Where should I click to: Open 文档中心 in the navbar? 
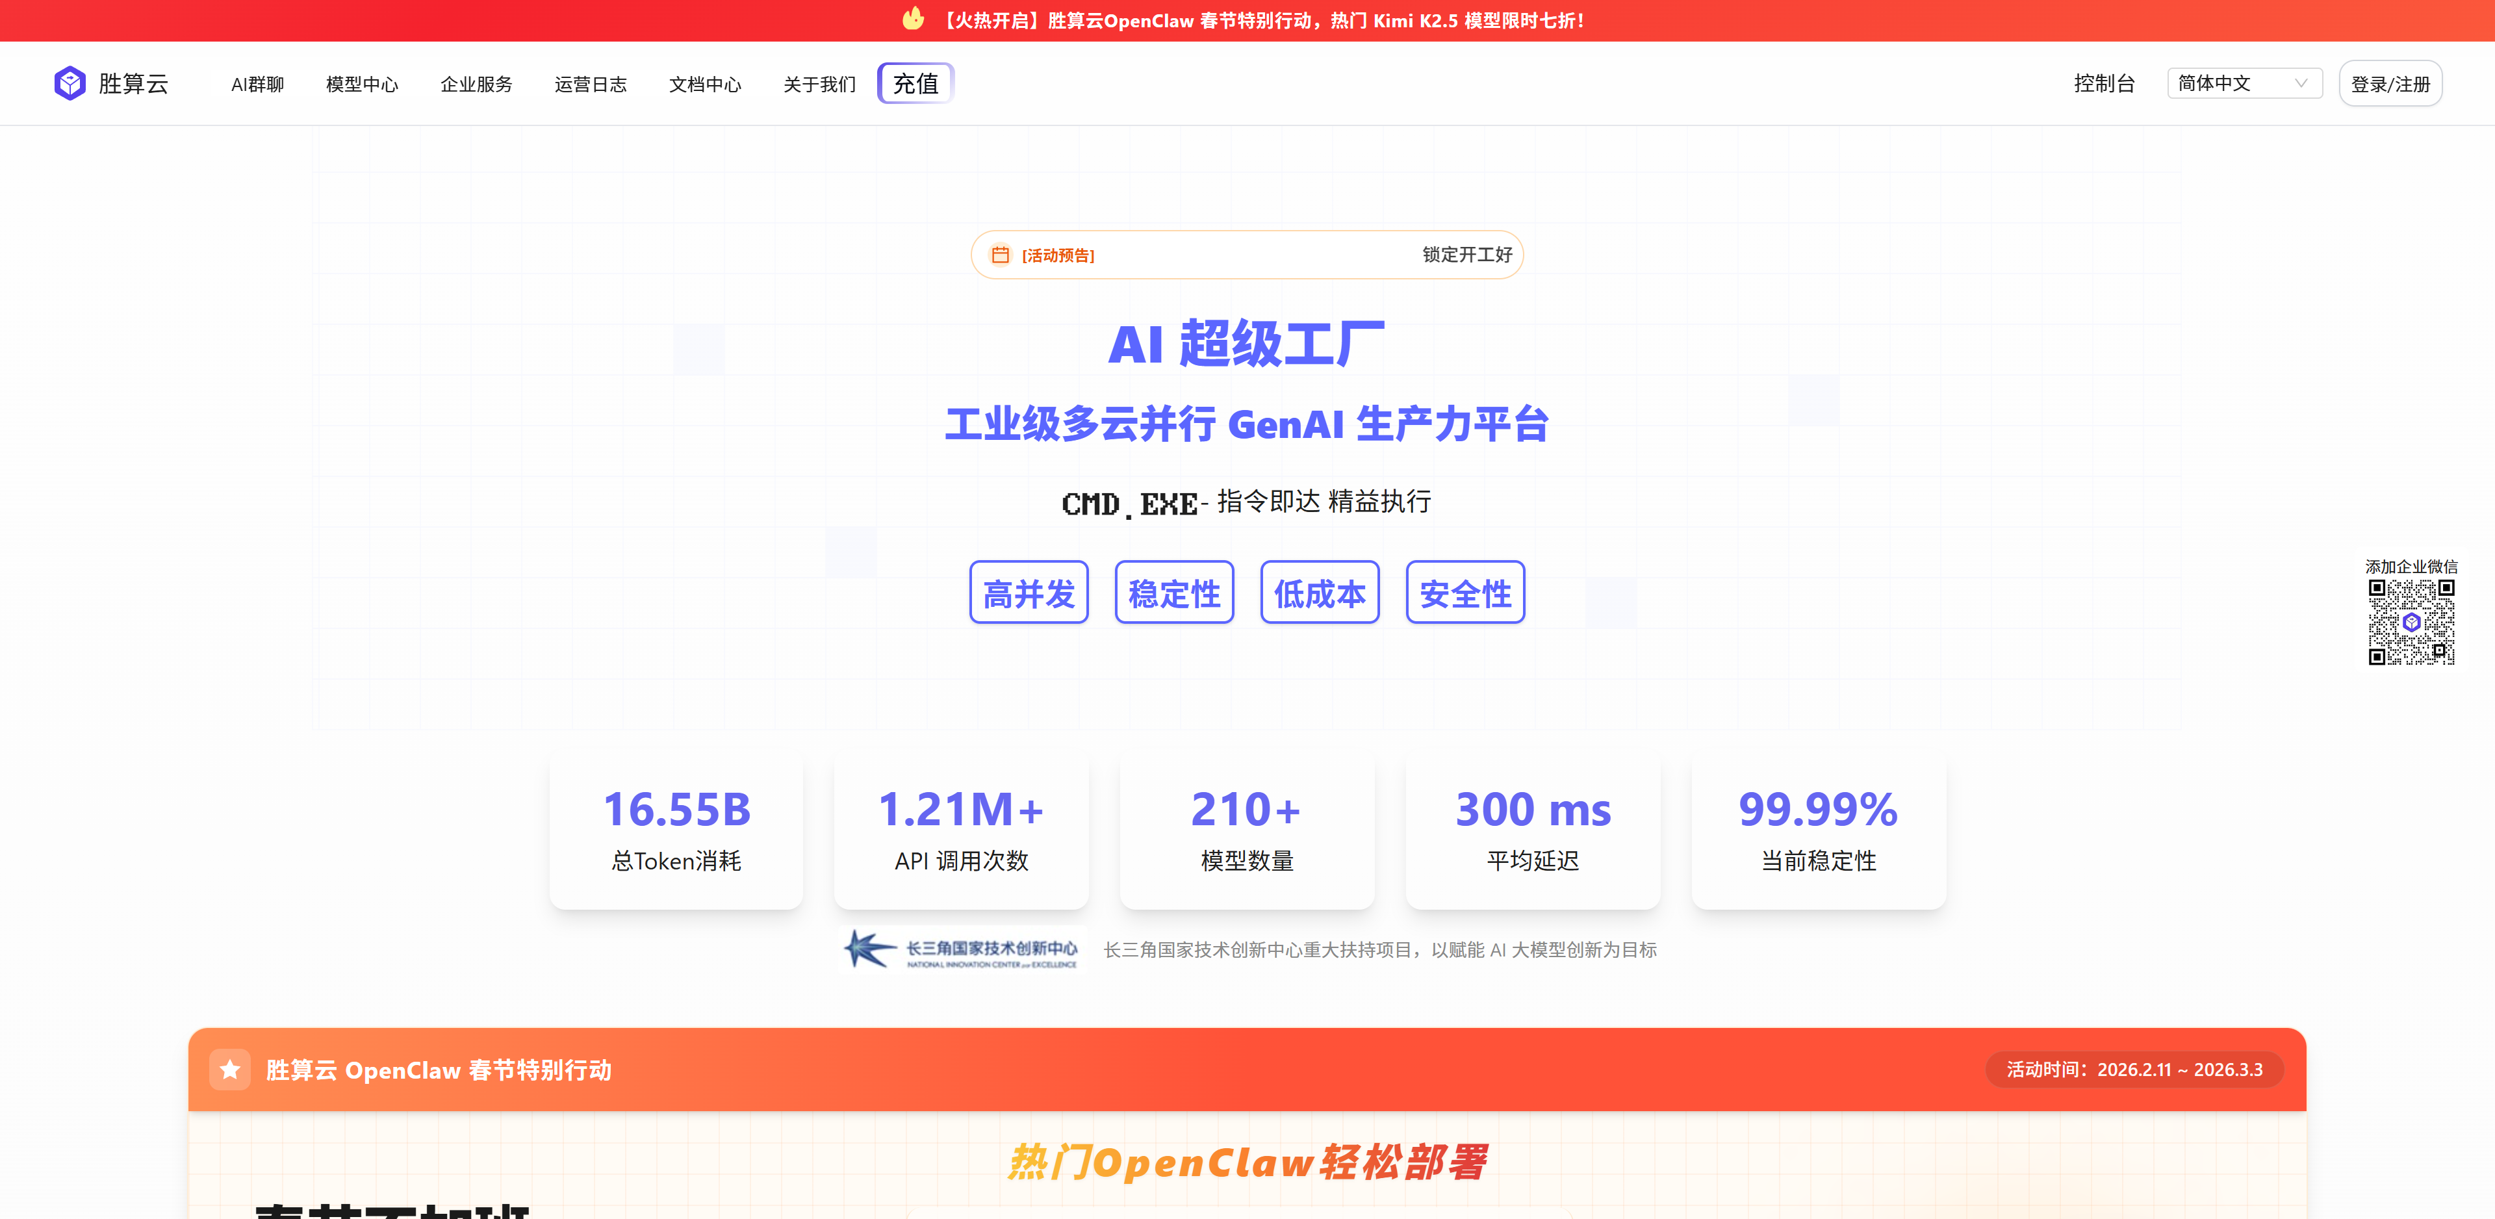704,84
